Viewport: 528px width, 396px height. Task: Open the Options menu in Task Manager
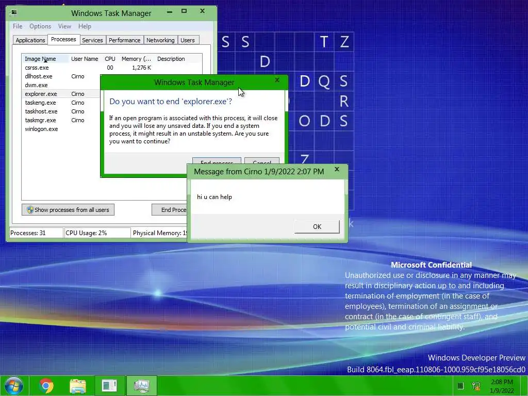pos(40,26)
